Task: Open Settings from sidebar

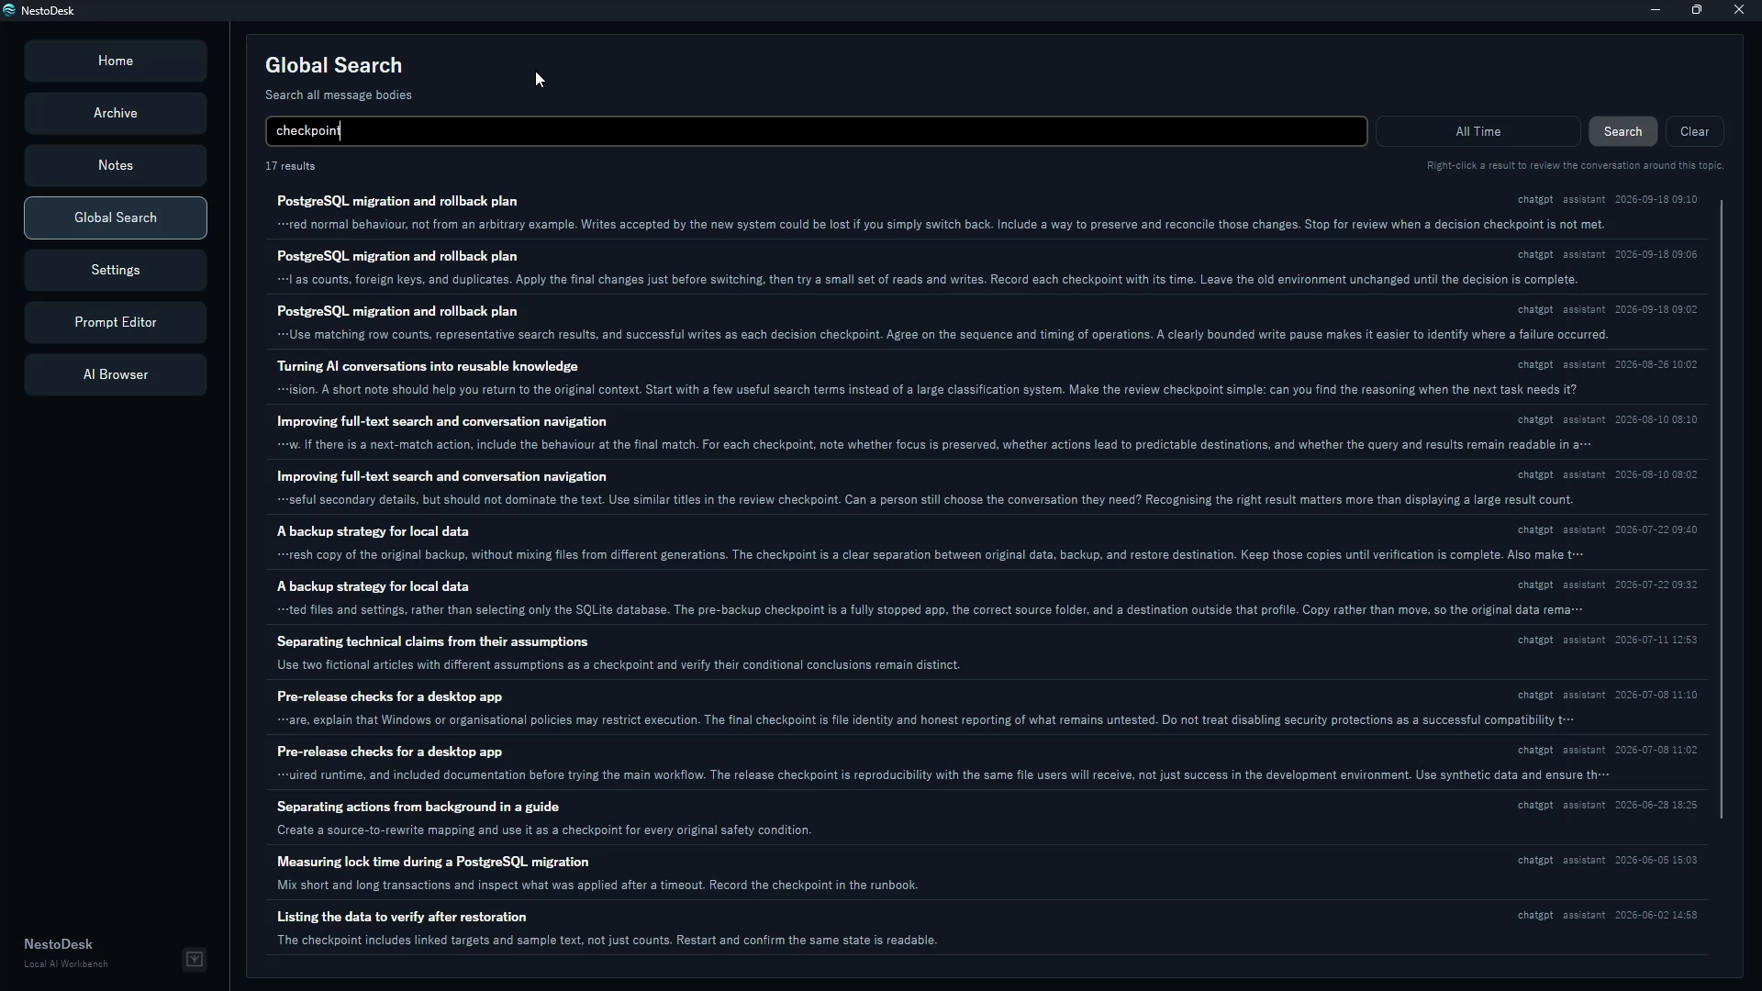Action: (116, 271)
